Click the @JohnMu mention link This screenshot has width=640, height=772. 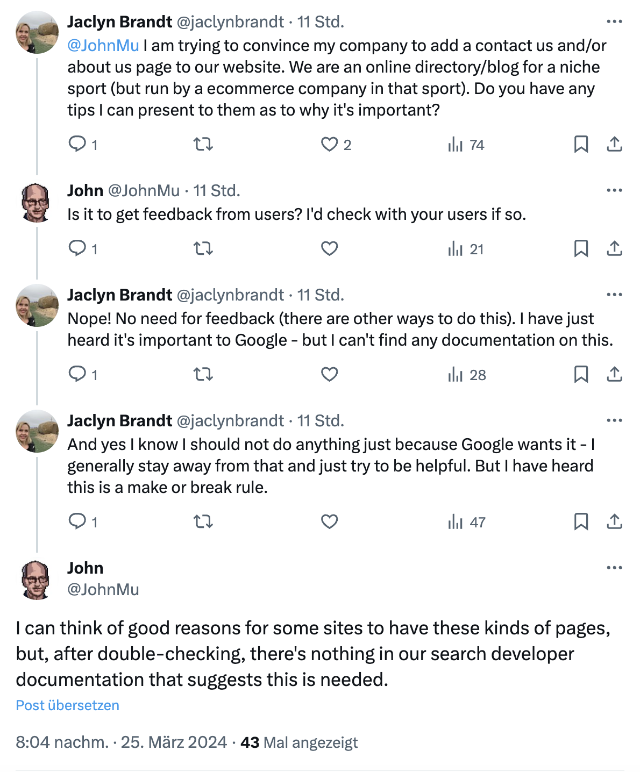click(103, 46)
